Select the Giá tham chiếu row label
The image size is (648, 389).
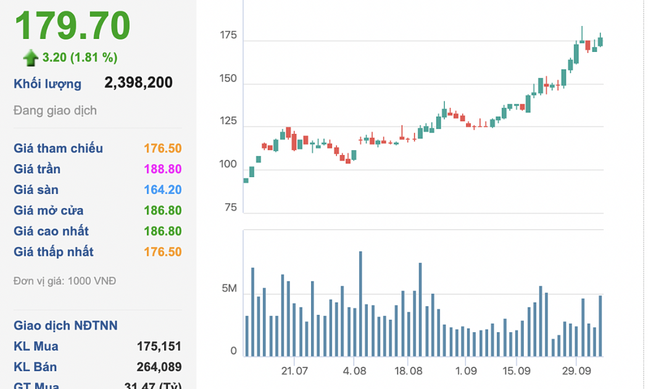point(58,148)
